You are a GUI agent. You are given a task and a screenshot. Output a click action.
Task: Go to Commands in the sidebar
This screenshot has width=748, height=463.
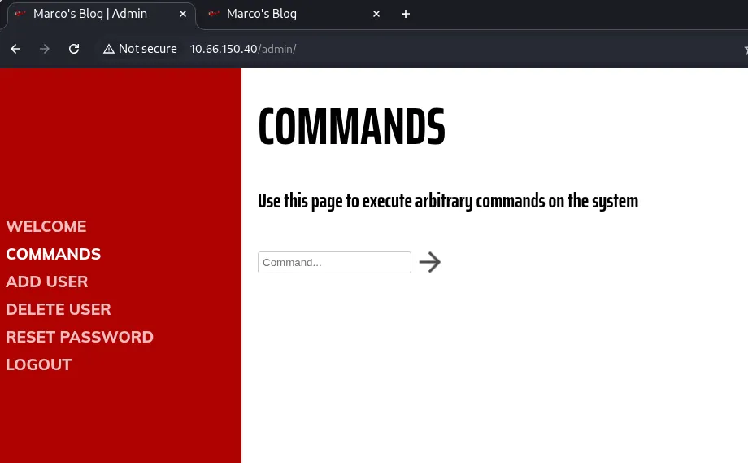coord(54,254)
